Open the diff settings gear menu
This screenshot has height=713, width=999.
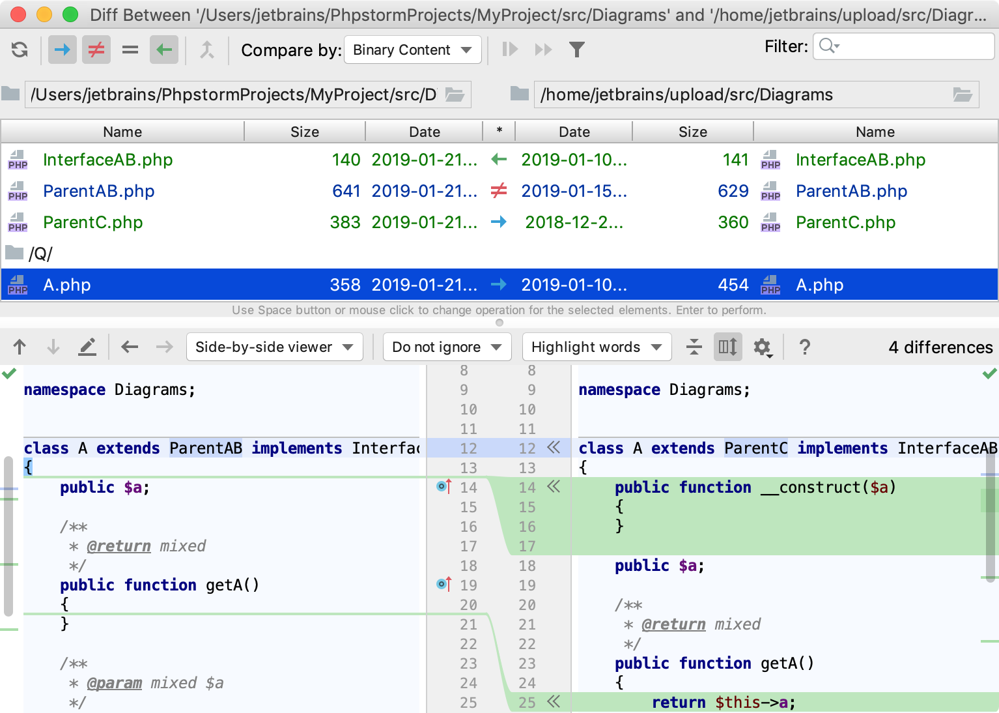763,347
